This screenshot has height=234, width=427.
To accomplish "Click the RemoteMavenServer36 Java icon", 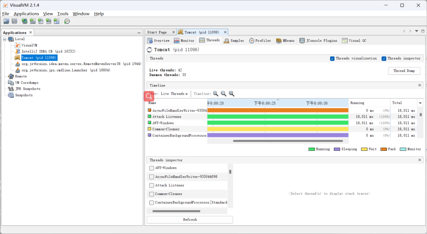I will pos(18,64).
